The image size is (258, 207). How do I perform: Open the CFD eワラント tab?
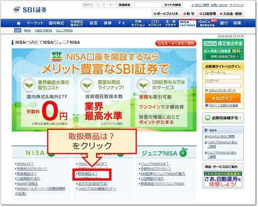pos(155,23)
